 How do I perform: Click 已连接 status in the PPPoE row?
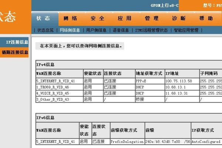[x=110, y=81]
